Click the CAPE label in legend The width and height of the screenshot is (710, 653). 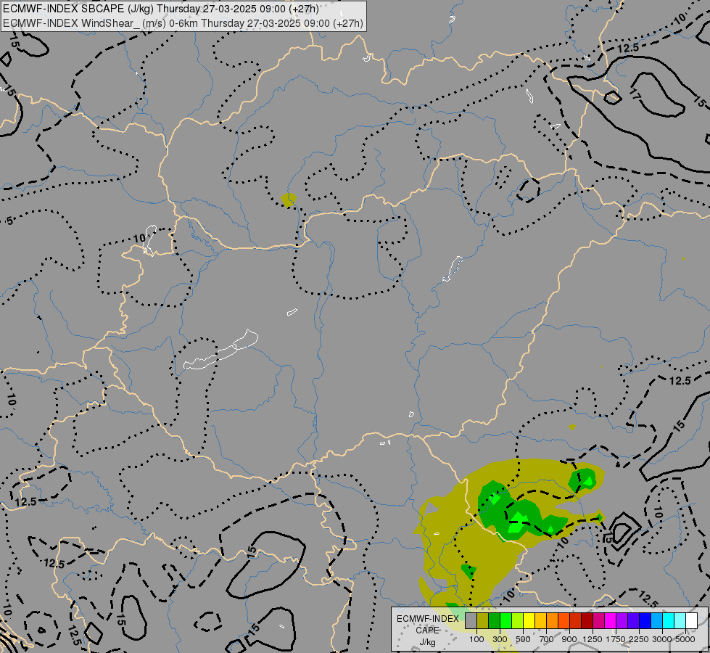point(427,631)
